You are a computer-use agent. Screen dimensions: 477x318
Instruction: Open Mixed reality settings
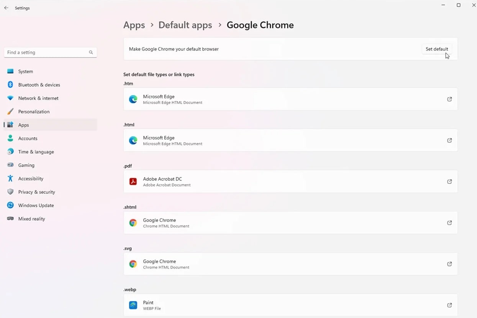[50, 219]
